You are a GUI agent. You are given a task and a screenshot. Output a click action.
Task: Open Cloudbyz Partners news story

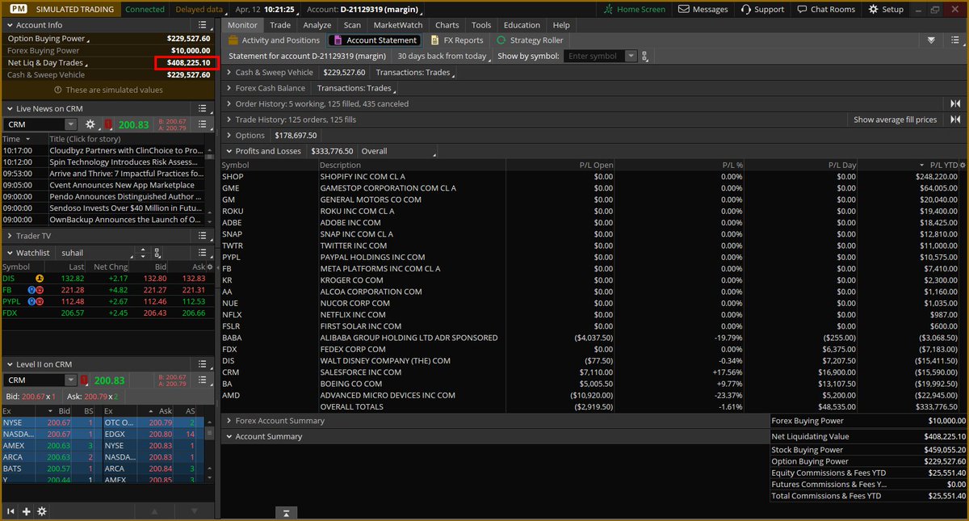pyautogui.click(x=126, y=150)
